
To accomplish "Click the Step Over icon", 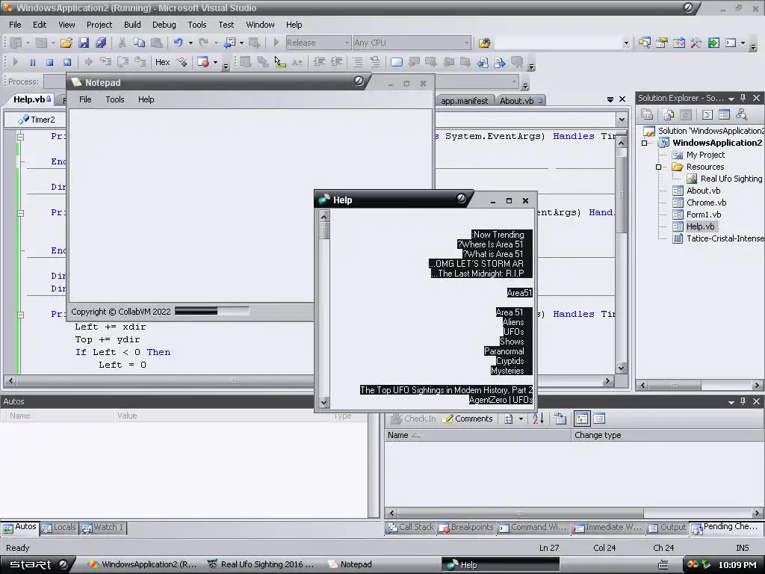I will tap(123, 62).
